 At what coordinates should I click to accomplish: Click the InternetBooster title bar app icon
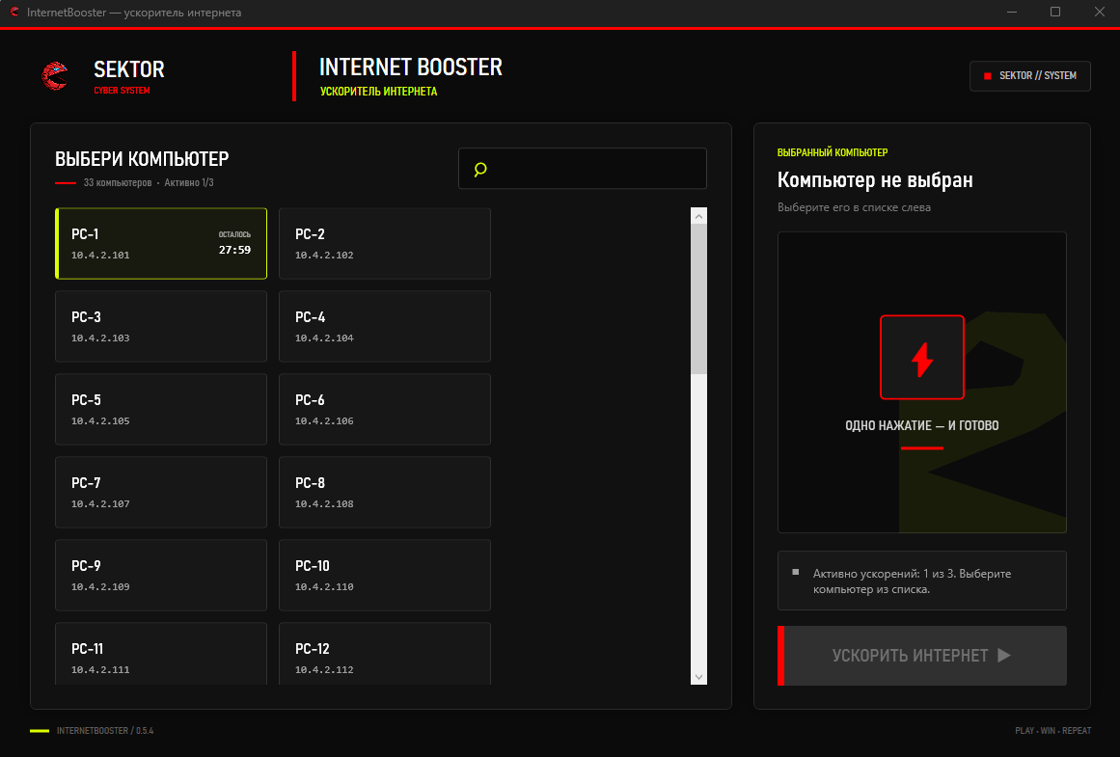click(x=14, y=13)
